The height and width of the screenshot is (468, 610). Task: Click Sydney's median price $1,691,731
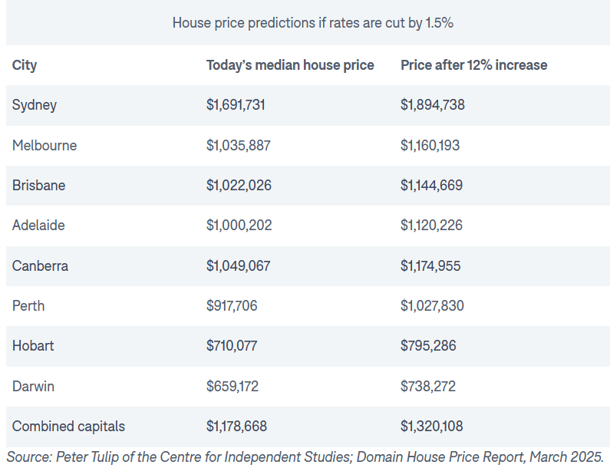(236, 105)
